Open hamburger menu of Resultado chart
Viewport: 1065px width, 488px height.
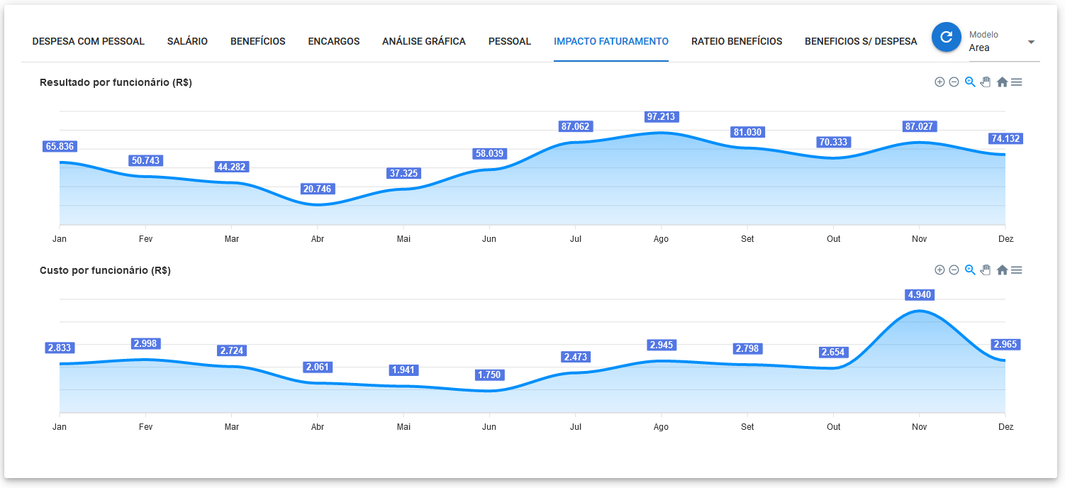[x=1016, y=82]
